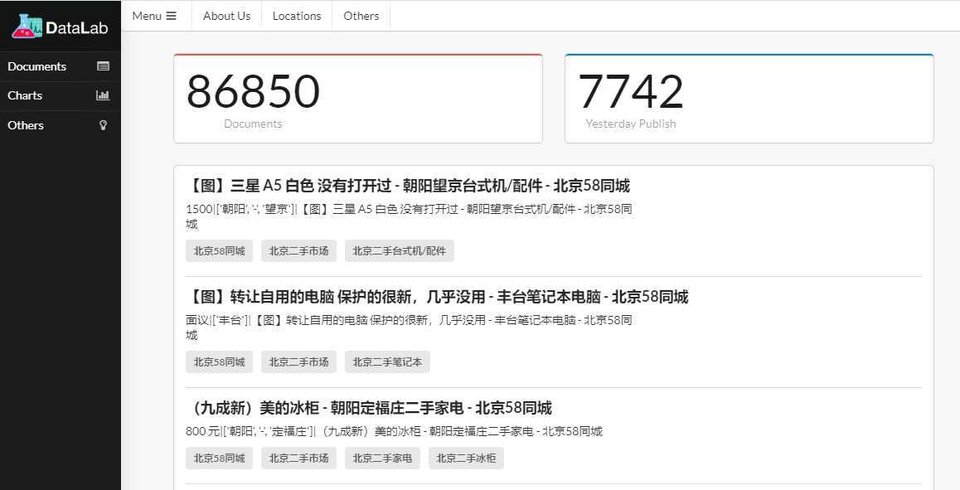
Task: Click description text starting with 800 元
Action: (x=395, y=431)
